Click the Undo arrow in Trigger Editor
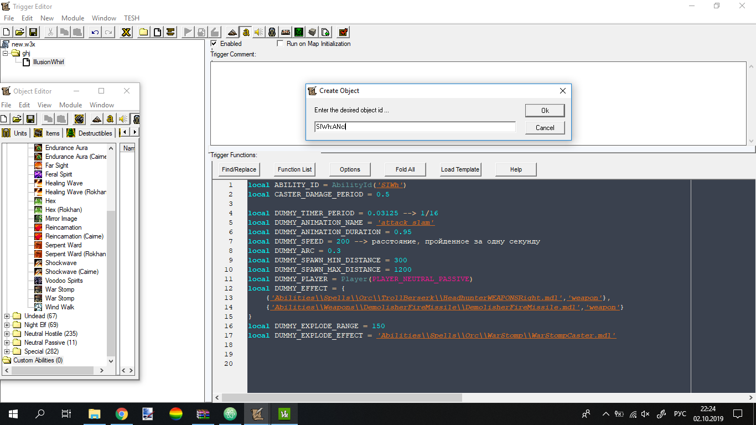This screenshot has height=425, width=756. click(95, 32)
